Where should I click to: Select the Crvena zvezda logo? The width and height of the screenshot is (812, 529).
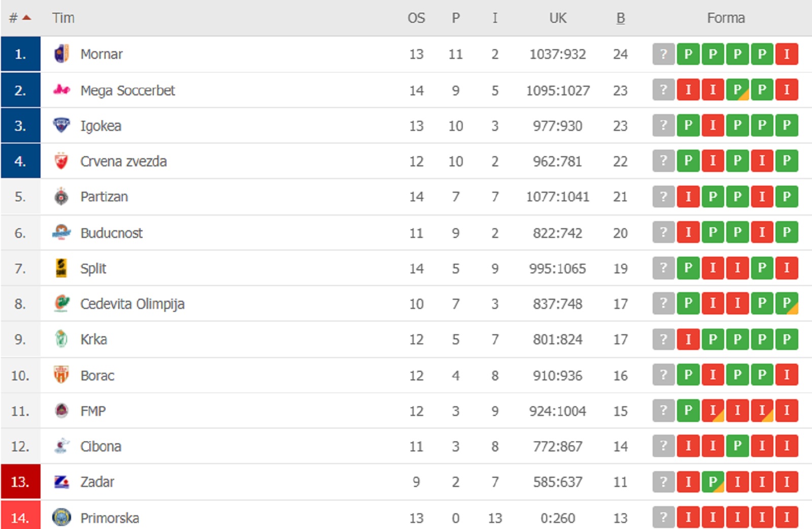(61, 161)
